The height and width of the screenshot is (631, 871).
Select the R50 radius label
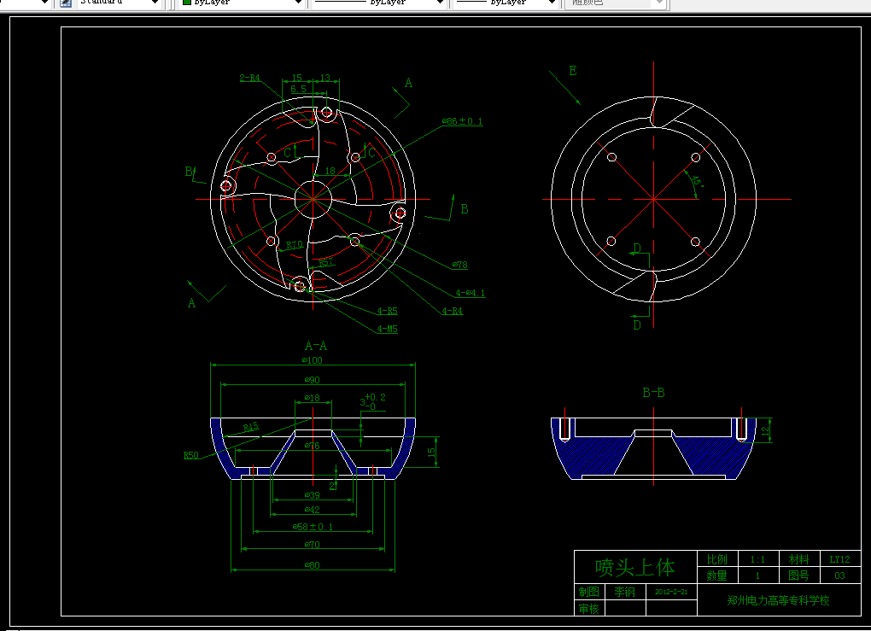click(x=190, y=455)
